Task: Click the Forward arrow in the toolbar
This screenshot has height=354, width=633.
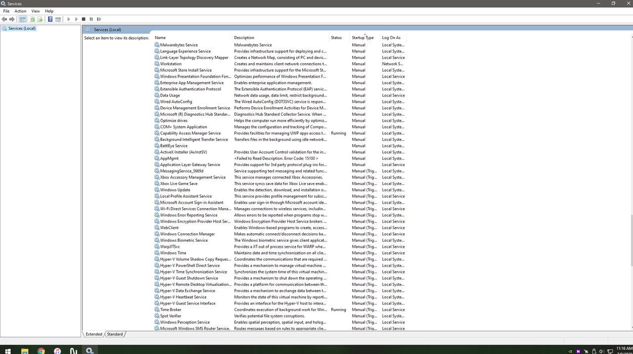Action: point(12,19)
